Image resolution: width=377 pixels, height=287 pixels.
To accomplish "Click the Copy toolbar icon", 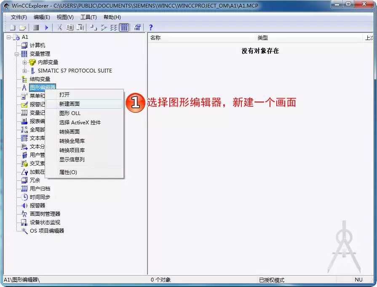I will [70, 27].
